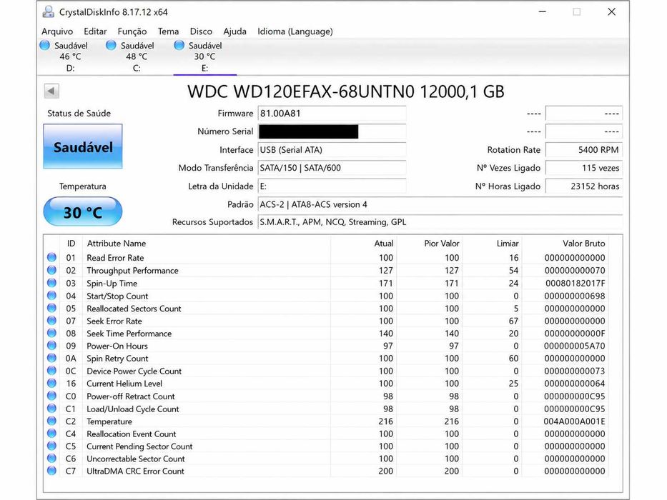Click status orb for Current Helium Level
Viewport: 667px width, 500px height.
[52, 383]
